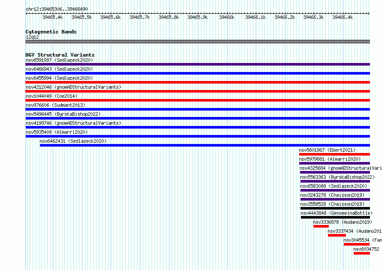Open nsv4443848 (GenomeinaBottle) label
The image size is (382, 270).
pyautogui.click(x=337, y=213)
